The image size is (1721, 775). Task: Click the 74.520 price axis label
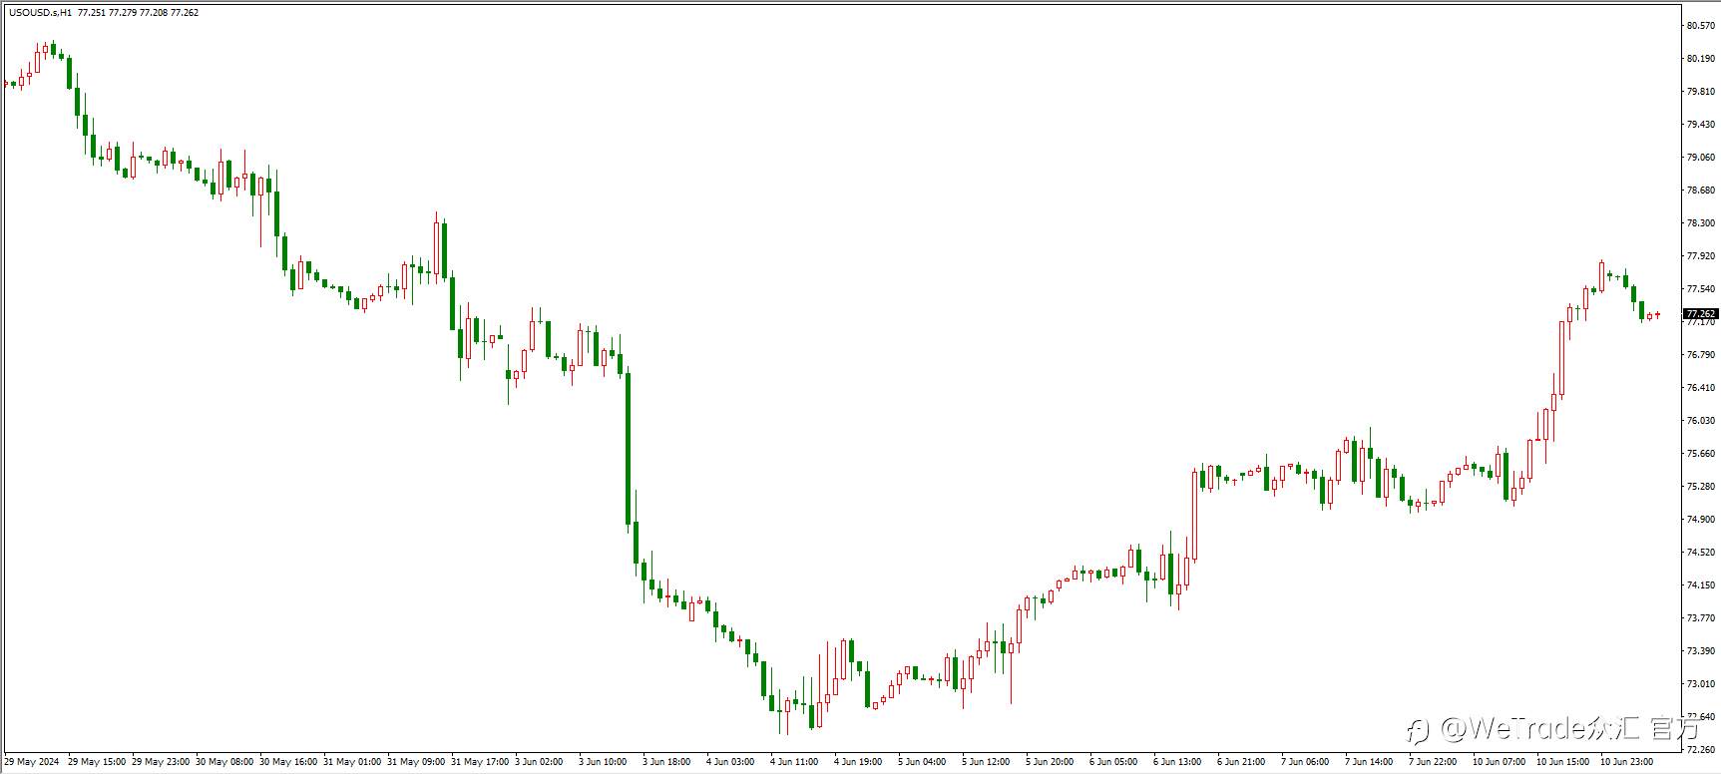(1700, 553)
